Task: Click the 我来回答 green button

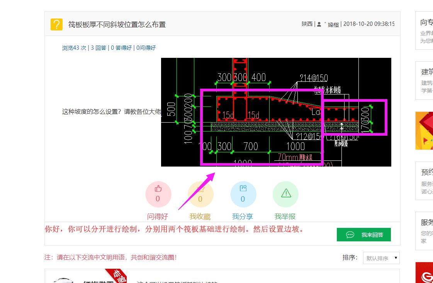Action: (364, 234)
